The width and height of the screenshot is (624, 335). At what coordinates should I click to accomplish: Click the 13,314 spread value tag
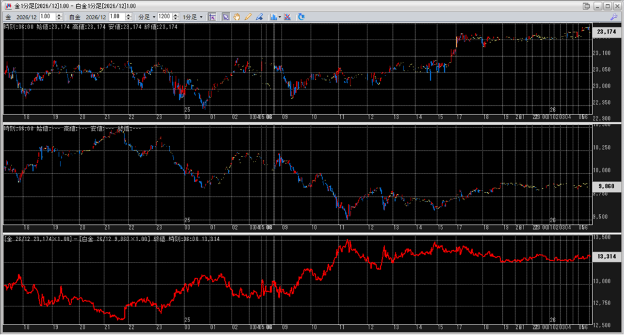point(606,257)
